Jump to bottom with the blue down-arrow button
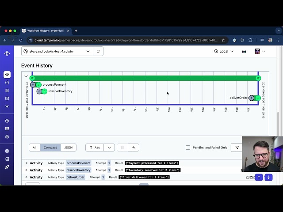Viewport: 283px width, 212px height. point(268,177)
